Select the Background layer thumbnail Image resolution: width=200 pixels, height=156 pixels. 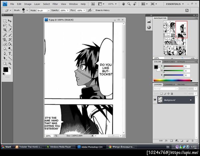(x=160, y=100)
